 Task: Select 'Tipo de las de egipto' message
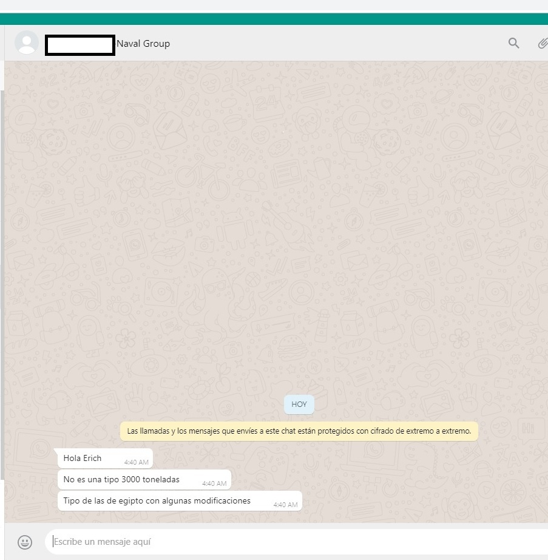click(180, 500)
